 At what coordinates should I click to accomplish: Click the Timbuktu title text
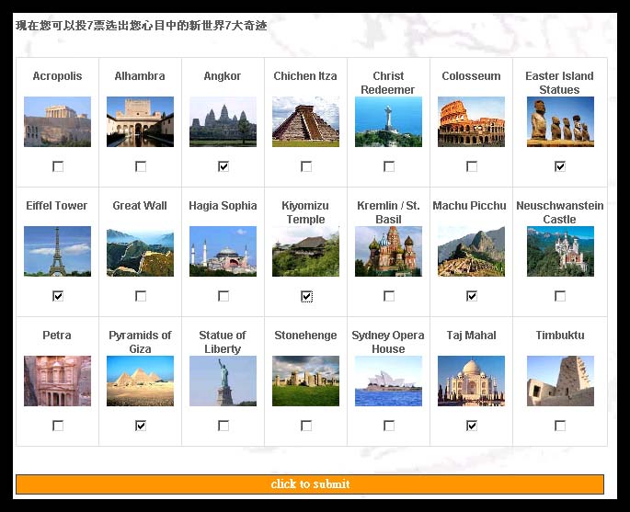560,336
